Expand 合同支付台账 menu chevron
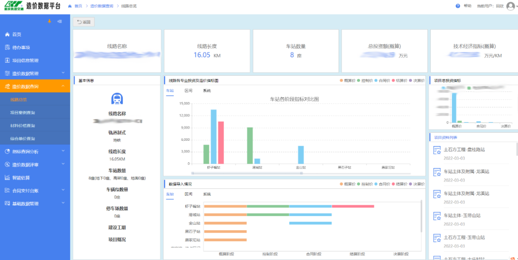Image resolution: width=518 pixels, height=260 pixels. point(63,191)
